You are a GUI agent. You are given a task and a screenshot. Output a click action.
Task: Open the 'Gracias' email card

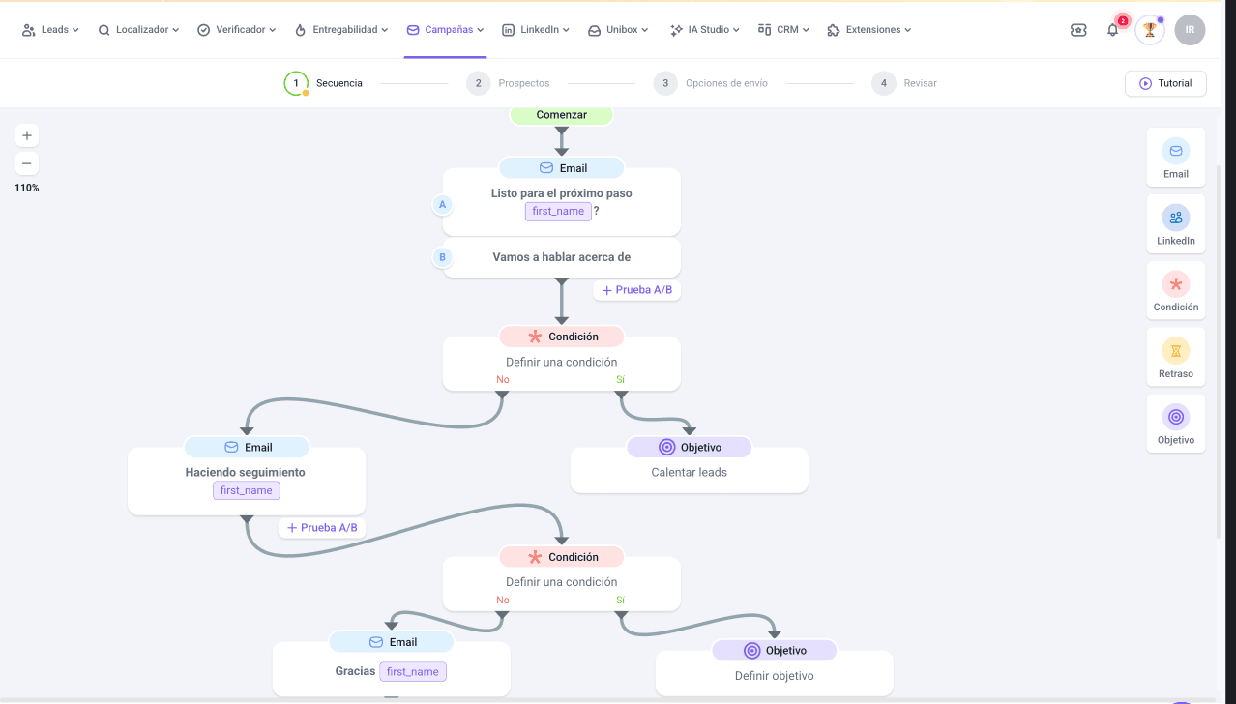click(392, 671)
